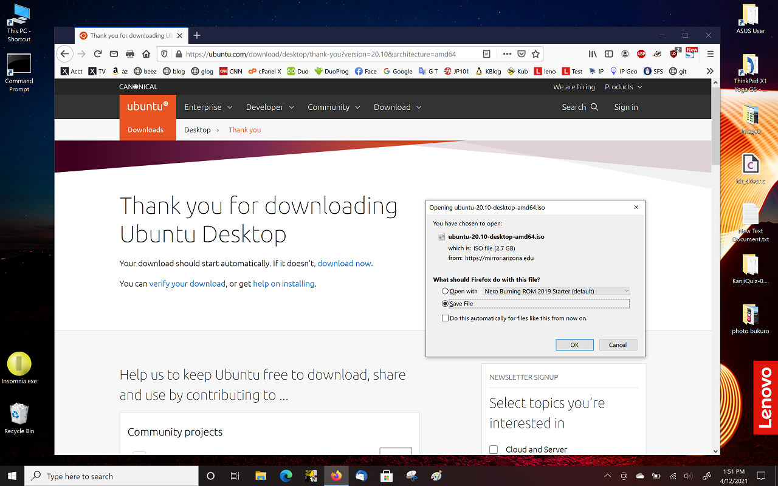Go to the home page icon
The image size is (778, 486).
click(146, 54)
